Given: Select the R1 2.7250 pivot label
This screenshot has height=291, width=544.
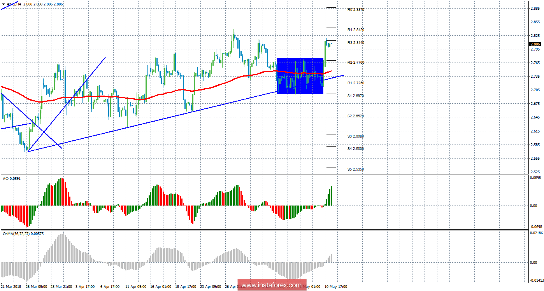Looking at the screenshot, I should [356, 83].
